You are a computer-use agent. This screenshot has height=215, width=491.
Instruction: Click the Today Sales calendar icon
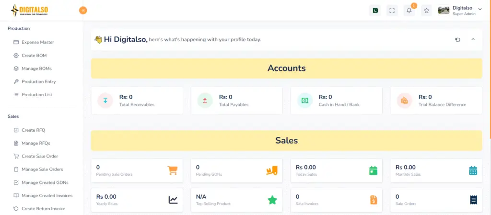click(x=374, y=170)
